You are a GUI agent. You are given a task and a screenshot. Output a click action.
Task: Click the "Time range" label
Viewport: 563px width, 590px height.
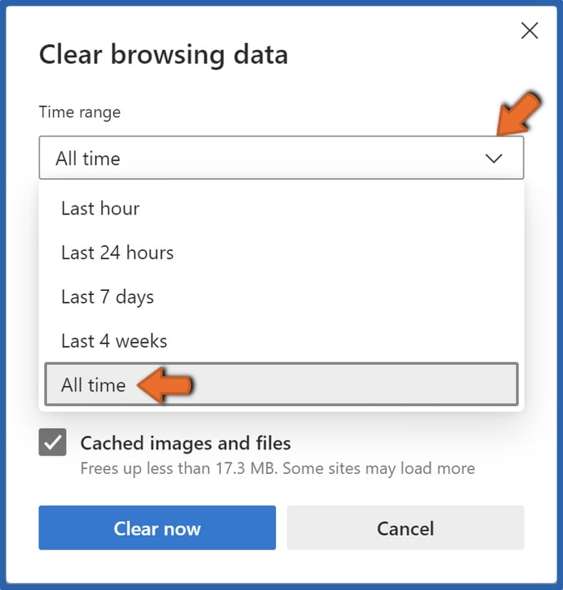pyautogui.click(x=80, y=112)
